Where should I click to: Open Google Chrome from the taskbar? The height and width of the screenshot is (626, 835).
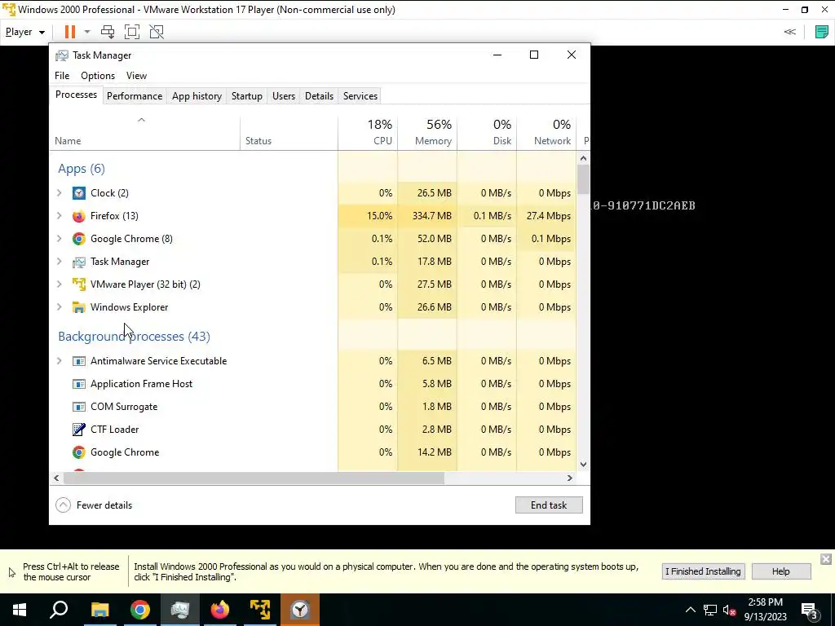[x=140, y=610]
